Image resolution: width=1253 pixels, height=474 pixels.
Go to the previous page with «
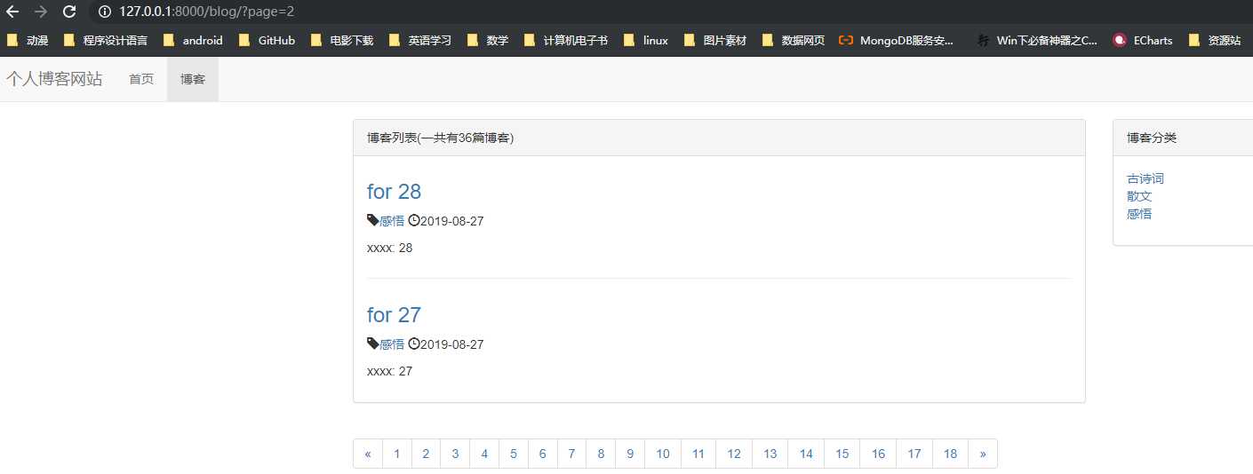368,454
